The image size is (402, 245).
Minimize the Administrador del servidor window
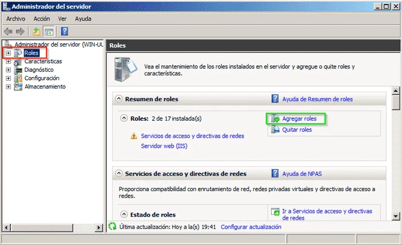377,6
